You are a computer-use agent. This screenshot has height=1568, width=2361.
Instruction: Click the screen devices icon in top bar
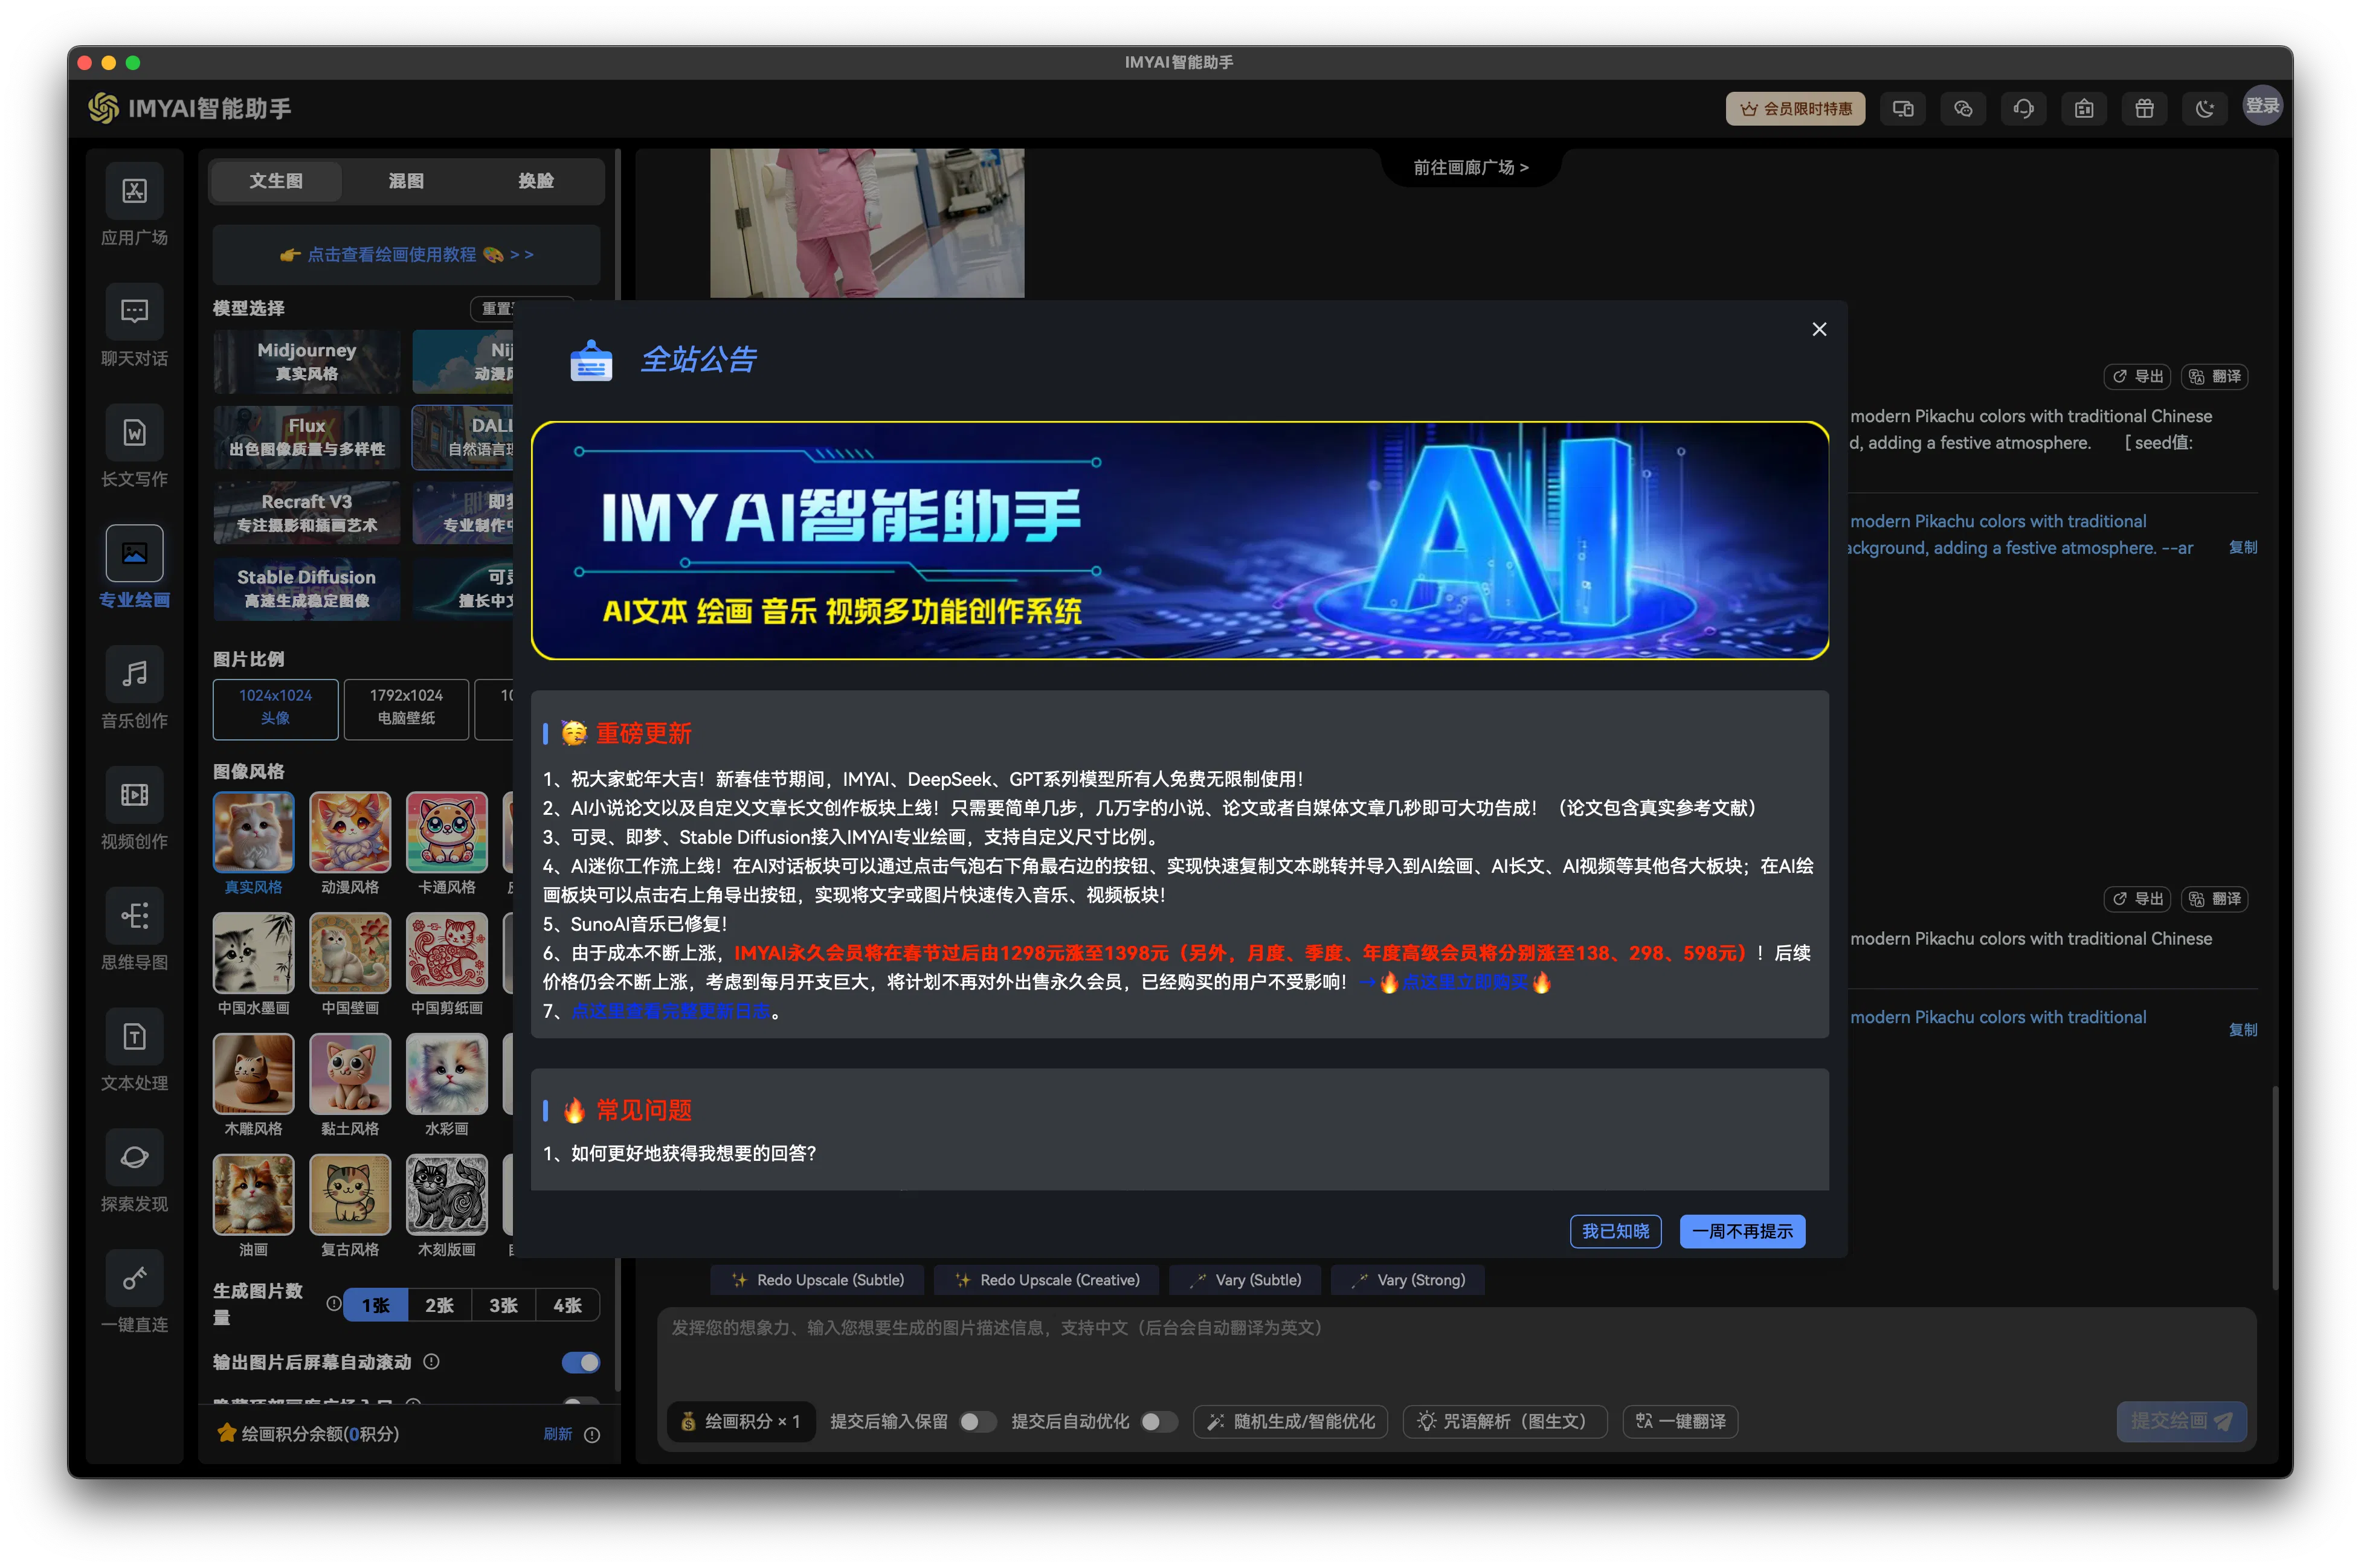1902,109
